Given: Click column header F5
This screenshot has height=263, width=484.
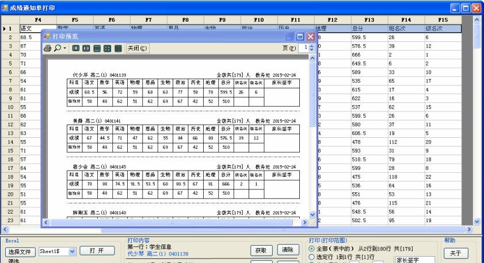Looking at the screenshot, I should [x=75, y=20].
